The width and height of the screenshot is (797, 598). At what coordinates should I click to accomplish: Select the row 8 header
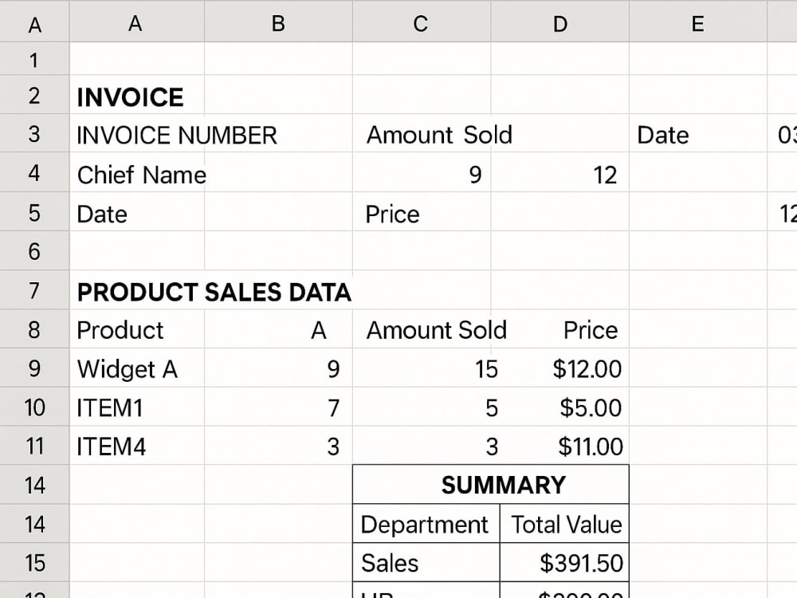34,329
